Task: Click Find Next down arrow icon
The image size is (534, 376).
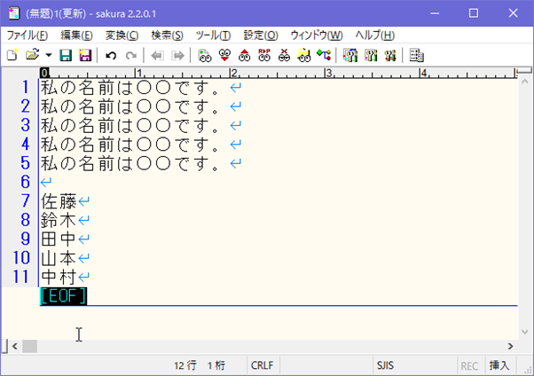Action: coord(224,55)
